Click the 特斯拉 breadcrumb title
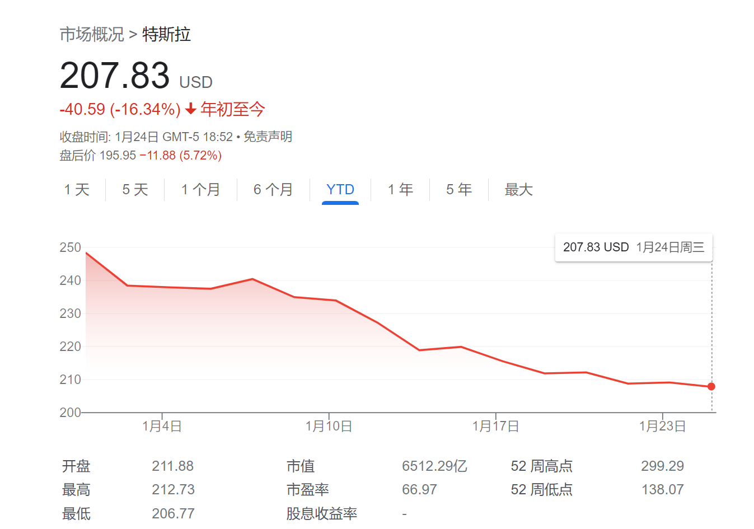The image size is (754, 529). (166, 34)
